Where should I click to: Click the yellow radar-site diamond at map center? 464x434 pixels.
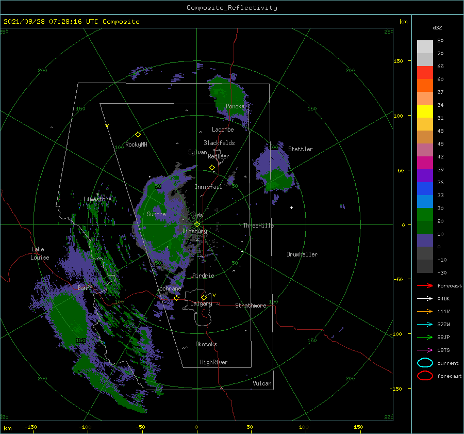point(197,224)
